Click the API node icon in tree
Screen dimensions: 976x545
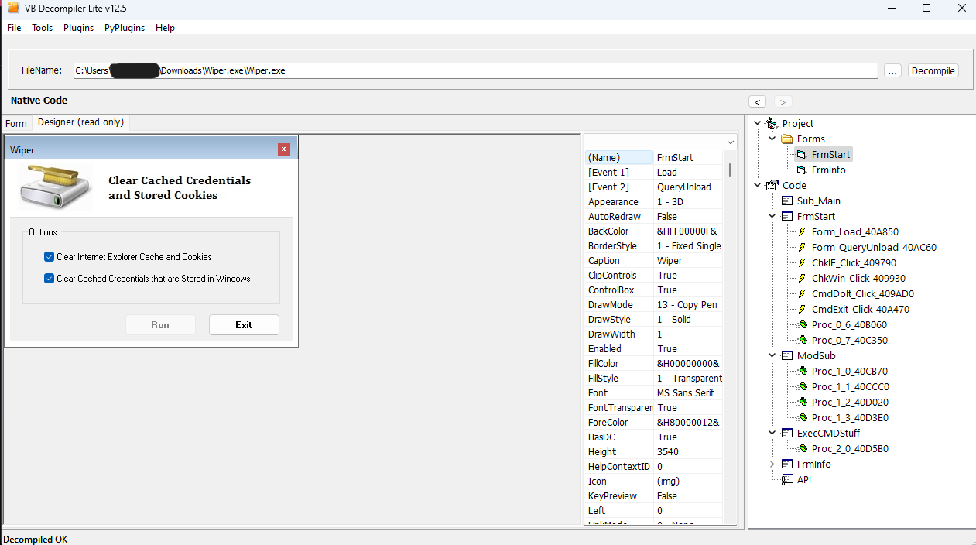pos(786,480)
